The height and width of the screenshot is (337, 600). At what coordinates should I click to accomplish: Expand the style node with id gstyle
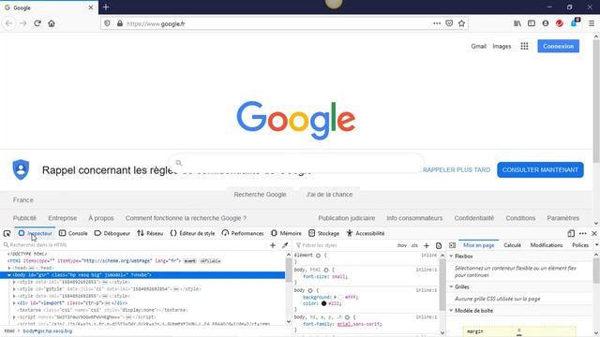point(14,289)
